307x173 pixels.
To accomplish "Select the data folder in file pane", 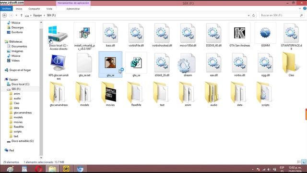I will (239, 95).
